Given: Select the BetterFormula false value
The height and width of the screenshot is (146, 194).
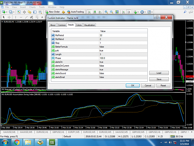Looking at the screenshot, I should point(123,47).
